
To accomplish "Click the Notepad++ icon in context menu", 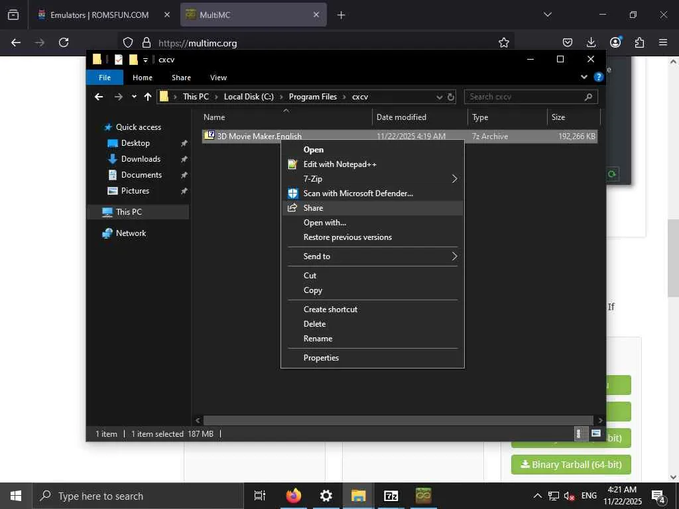I will click(292, 164).
